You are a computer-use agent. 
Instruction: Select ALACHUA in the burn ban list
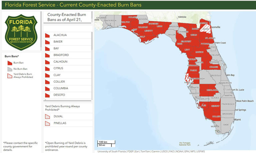[x=67, y=35]
